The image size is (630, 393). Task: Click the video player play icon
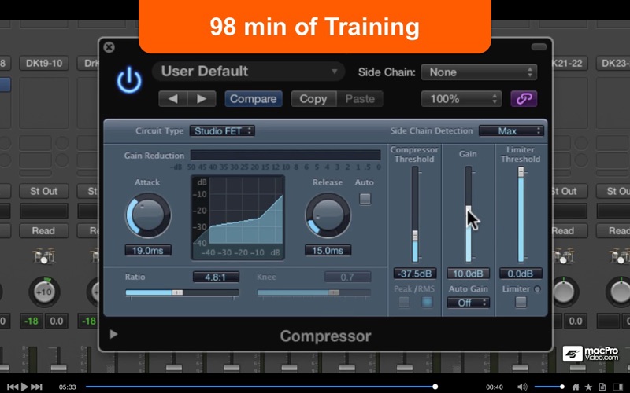coord(24,387)
